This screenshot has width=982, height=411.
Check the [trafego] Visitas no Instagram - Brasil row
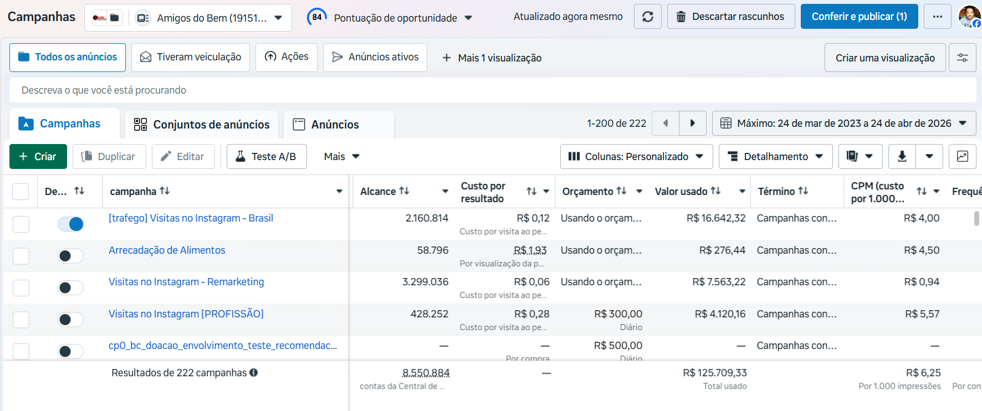click(21, 224)
